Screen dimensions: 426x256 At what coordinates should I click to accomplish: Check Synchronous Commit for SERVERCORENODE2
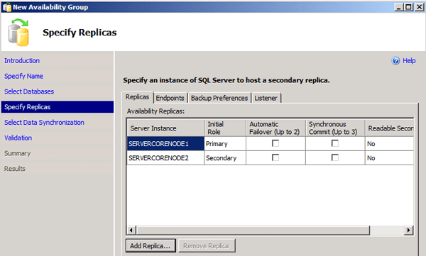click(x=335, y=157)
